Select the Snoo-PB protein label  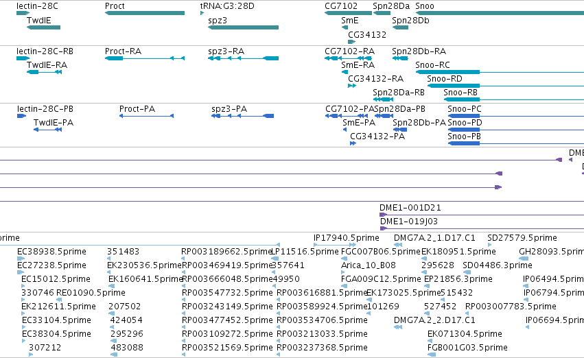pos(464,136)
